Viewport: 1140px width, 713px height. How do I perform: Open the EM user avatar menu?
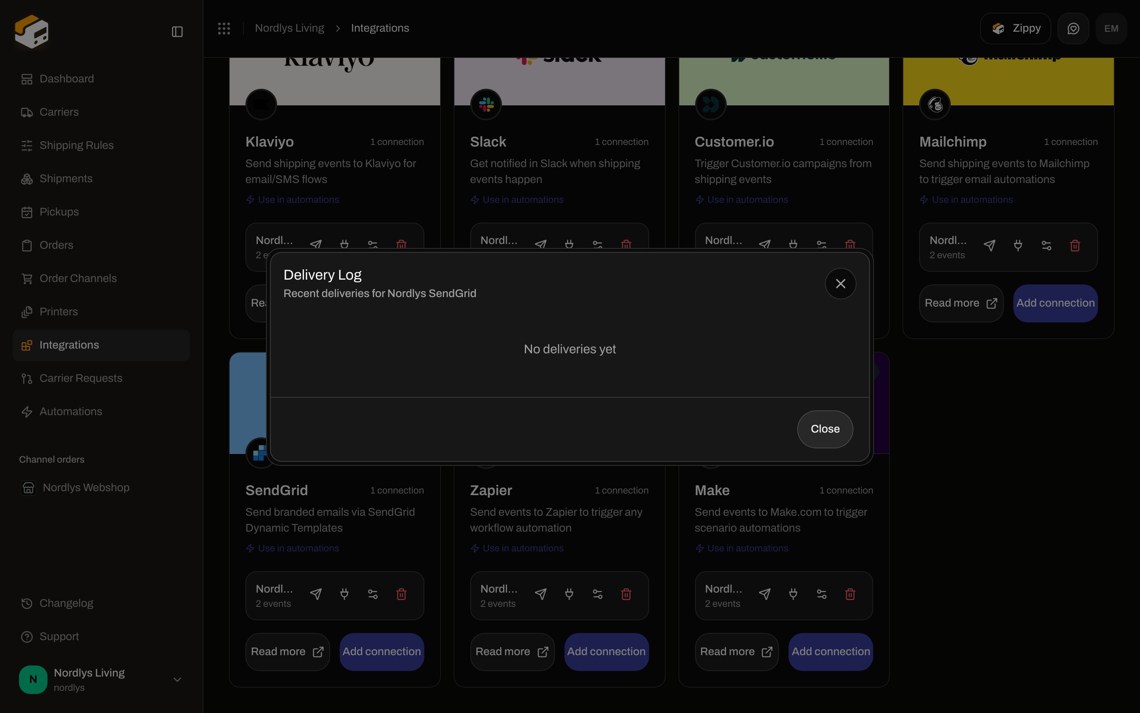coord(1111,28)
